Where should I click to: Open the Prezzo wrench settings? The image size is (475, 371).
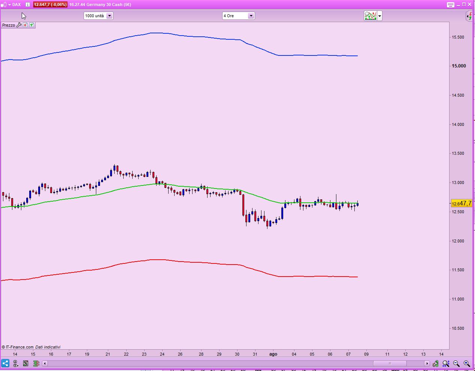click(x=19, y=25)
